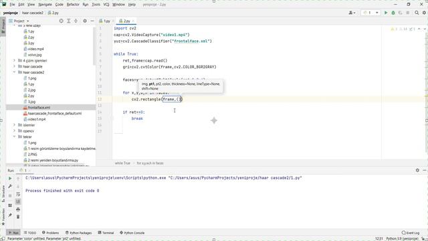Close the 2.py editor tab

[x=133, y=21]
